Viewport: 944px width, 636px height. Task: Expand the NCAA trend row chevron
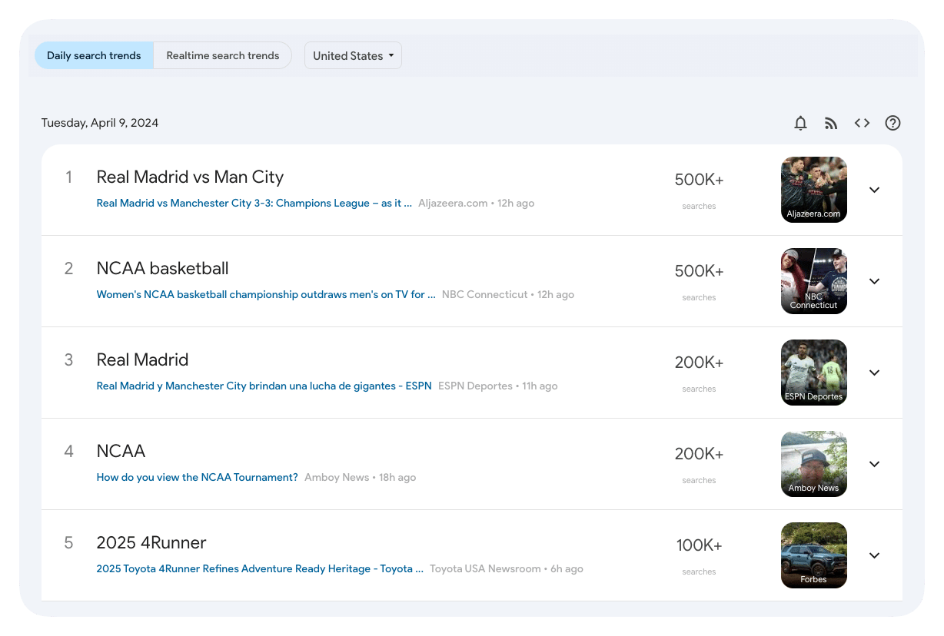(x=874, y=464)
